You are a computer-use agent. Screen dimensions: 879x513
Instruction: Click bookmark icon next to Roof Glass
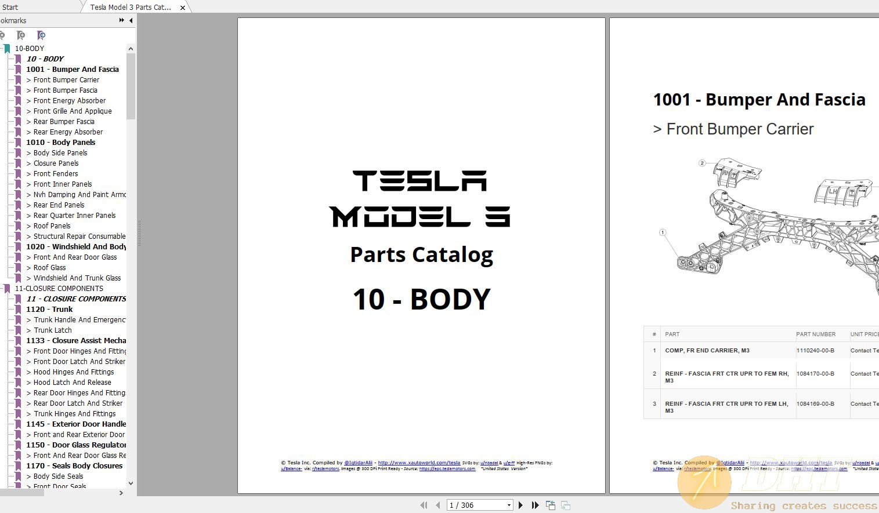[x=18, y=268]
